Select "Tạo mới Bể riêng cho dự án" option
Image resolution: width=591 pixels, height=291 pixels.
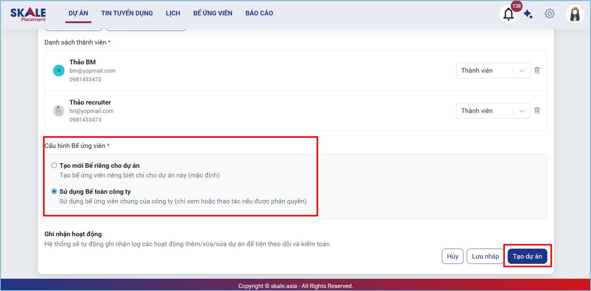coord(54,165)
